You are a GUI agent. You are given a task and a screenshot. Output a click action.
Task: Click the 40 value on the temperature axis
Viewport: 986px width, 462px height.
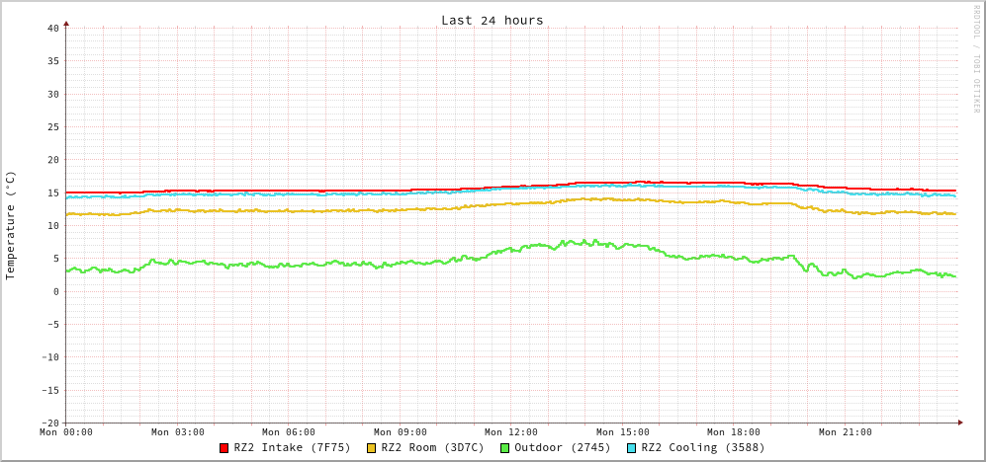point(52,28)
